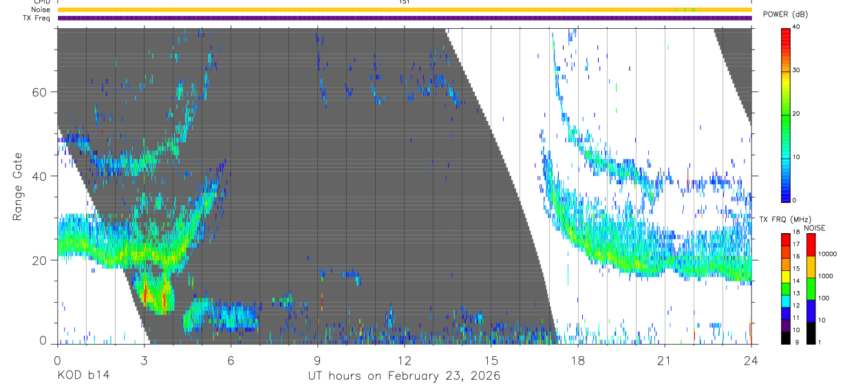Click the Range Gate y-axis title
Viewport: 845px width, 390px height.
coord(17,186)
